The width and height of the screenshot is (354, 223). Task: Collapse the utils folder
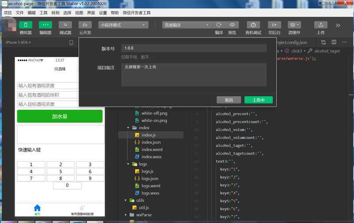pos(126,200)
